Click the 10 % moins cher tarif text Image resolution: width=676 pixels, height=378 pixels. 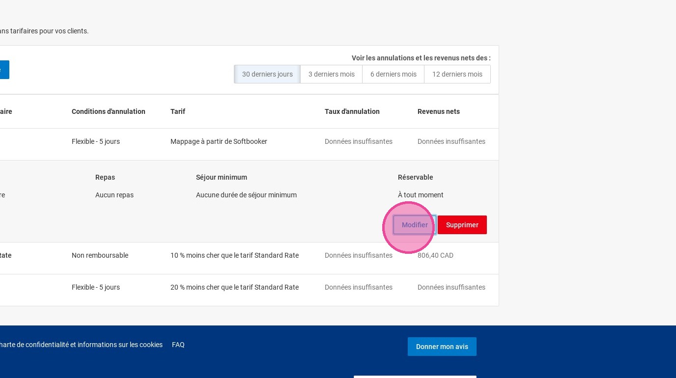click(234, 255)
